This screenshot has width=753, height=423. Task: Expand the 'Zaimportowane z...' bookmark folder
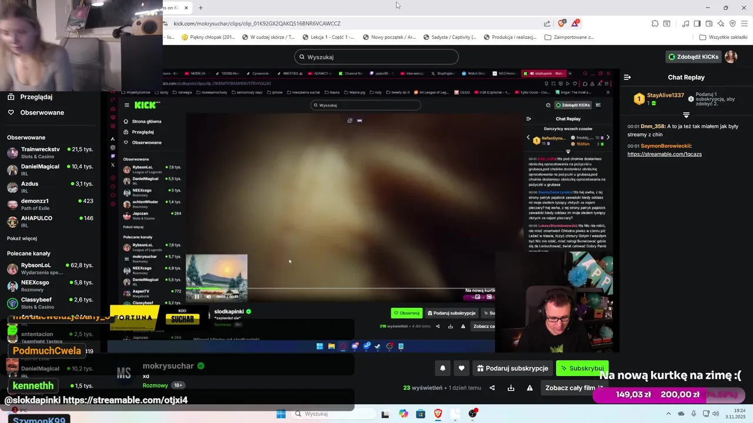click(x=569, y=37)
